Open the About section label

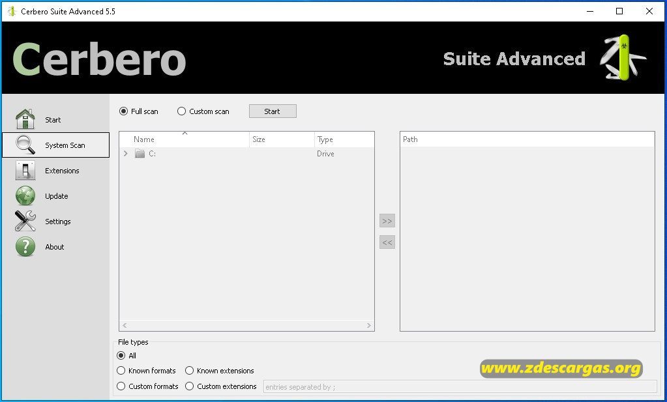click(55, 247)
